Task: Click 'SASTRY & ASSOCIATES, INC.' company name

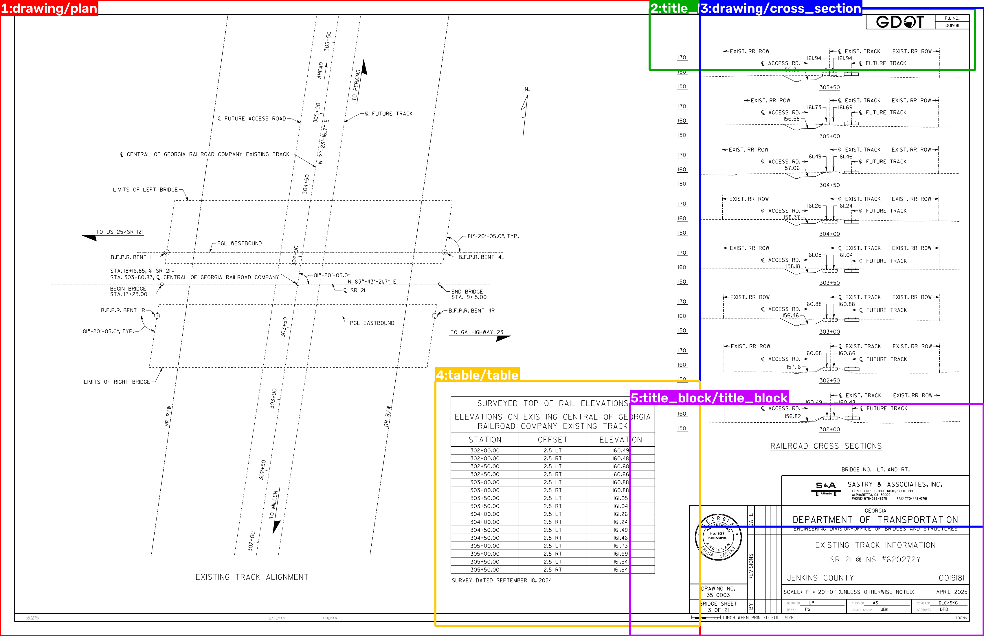Action: pyautogui.click(x=895, y=484)
